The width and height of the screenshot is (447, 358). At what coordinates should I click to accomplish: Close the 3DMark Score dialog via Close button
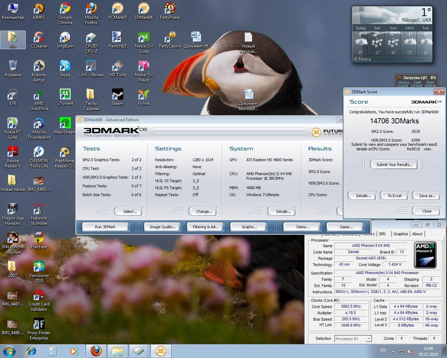[427, 211]
